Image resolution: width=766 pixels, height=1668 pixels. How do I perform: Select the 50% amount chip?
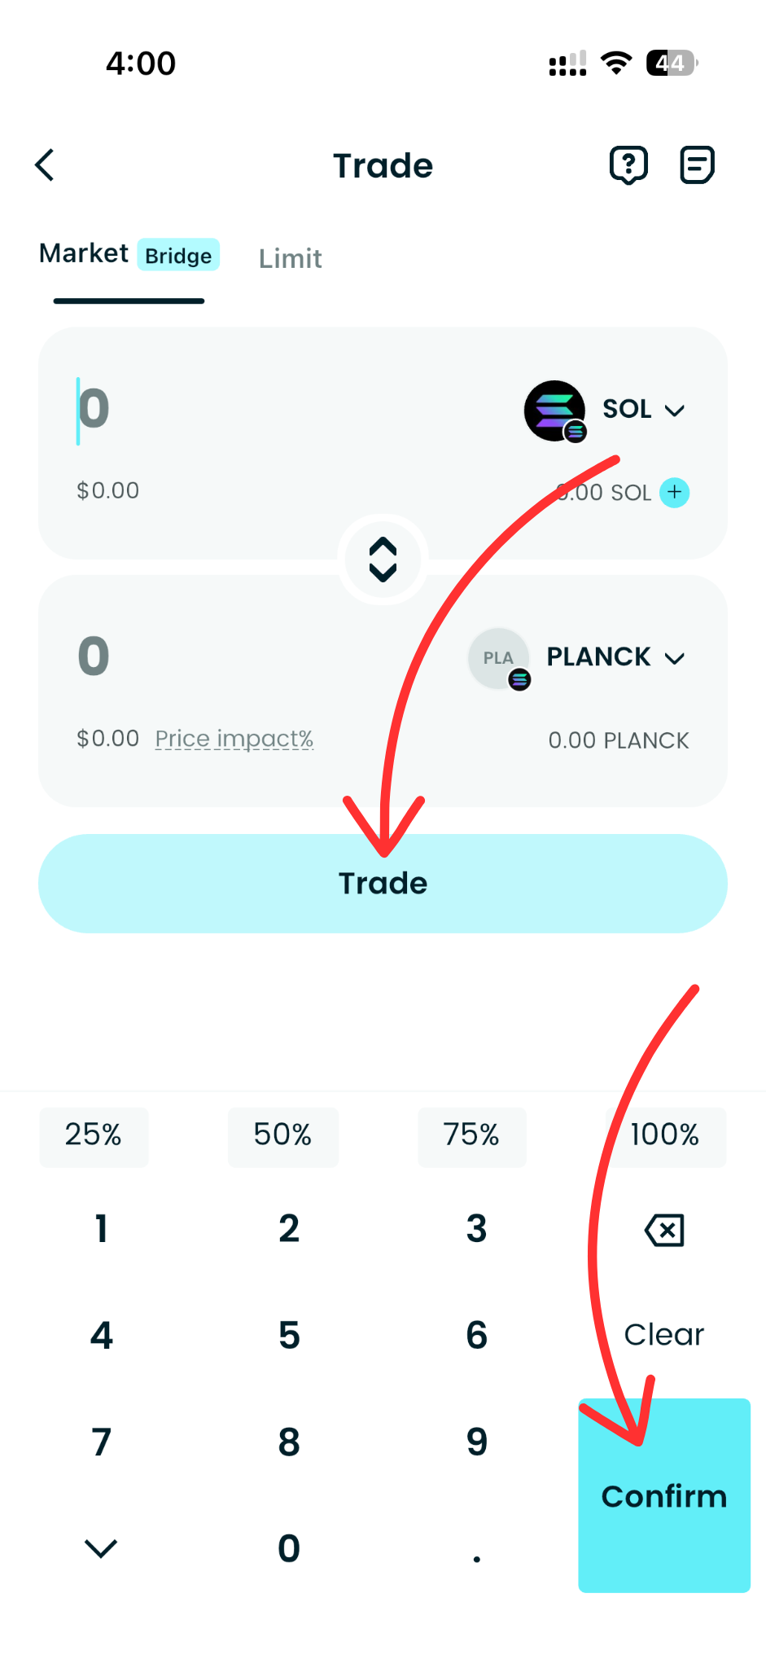(282, 1136)
